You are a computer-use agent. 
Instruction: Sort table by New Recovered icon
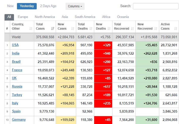click(x=156, y=29)
